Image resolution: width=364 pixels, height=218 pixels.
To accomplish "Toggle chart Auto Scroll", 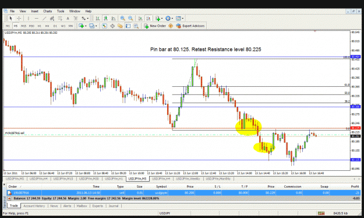I will coord(140,18).
